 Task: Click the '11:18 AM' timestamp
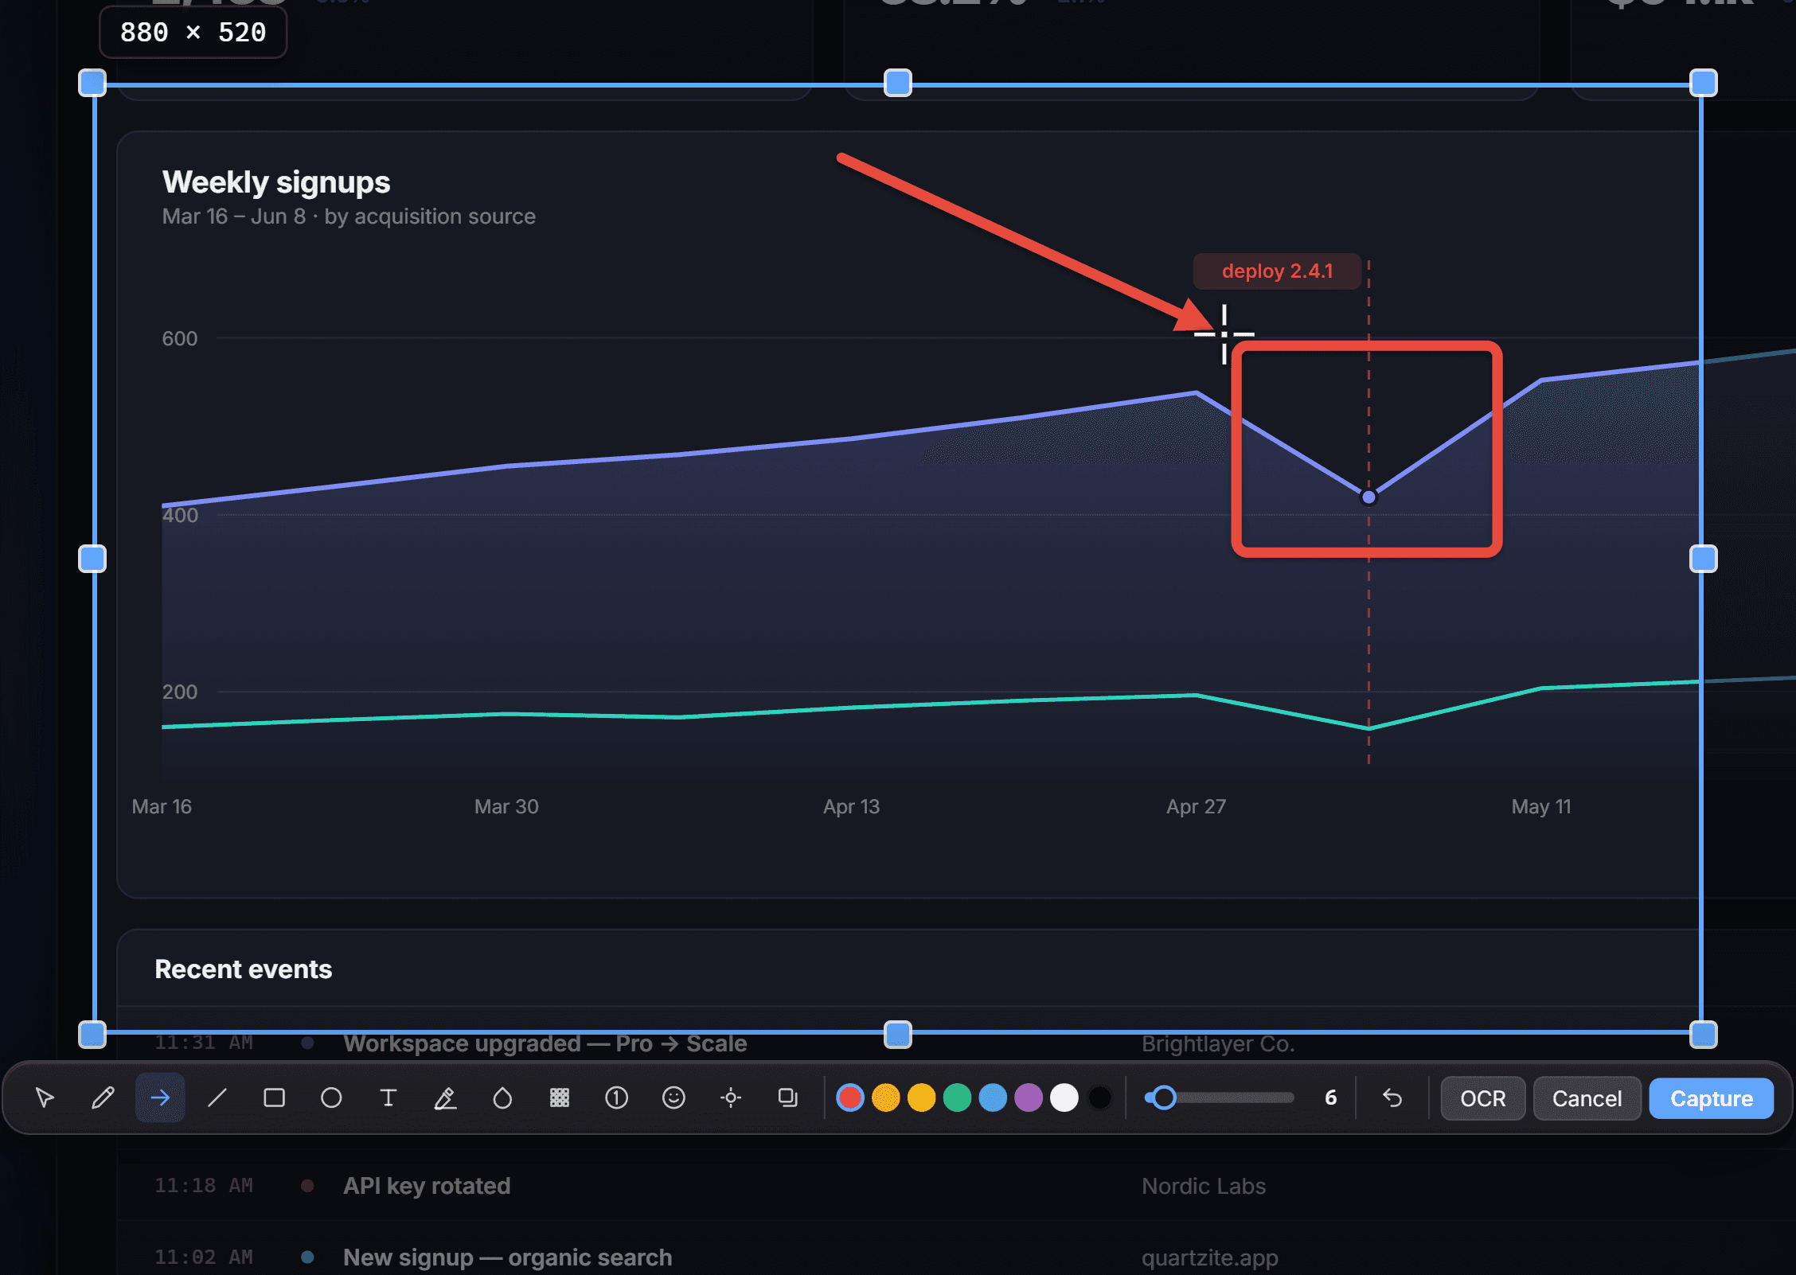(x=204, y=1186)
